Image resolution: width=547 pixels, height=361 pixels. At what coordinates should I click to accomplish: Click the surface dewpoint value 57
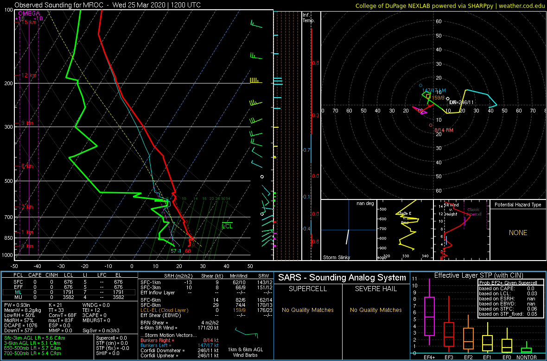coord(174,250)
